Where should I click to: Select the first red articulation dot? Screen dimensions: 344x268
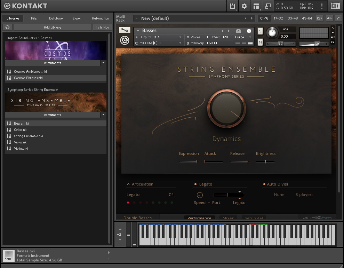click(x=128, y=203)
